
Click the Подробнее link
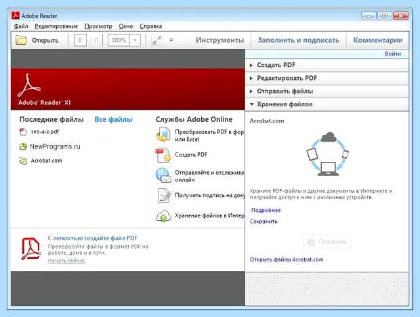click(266, 210)
